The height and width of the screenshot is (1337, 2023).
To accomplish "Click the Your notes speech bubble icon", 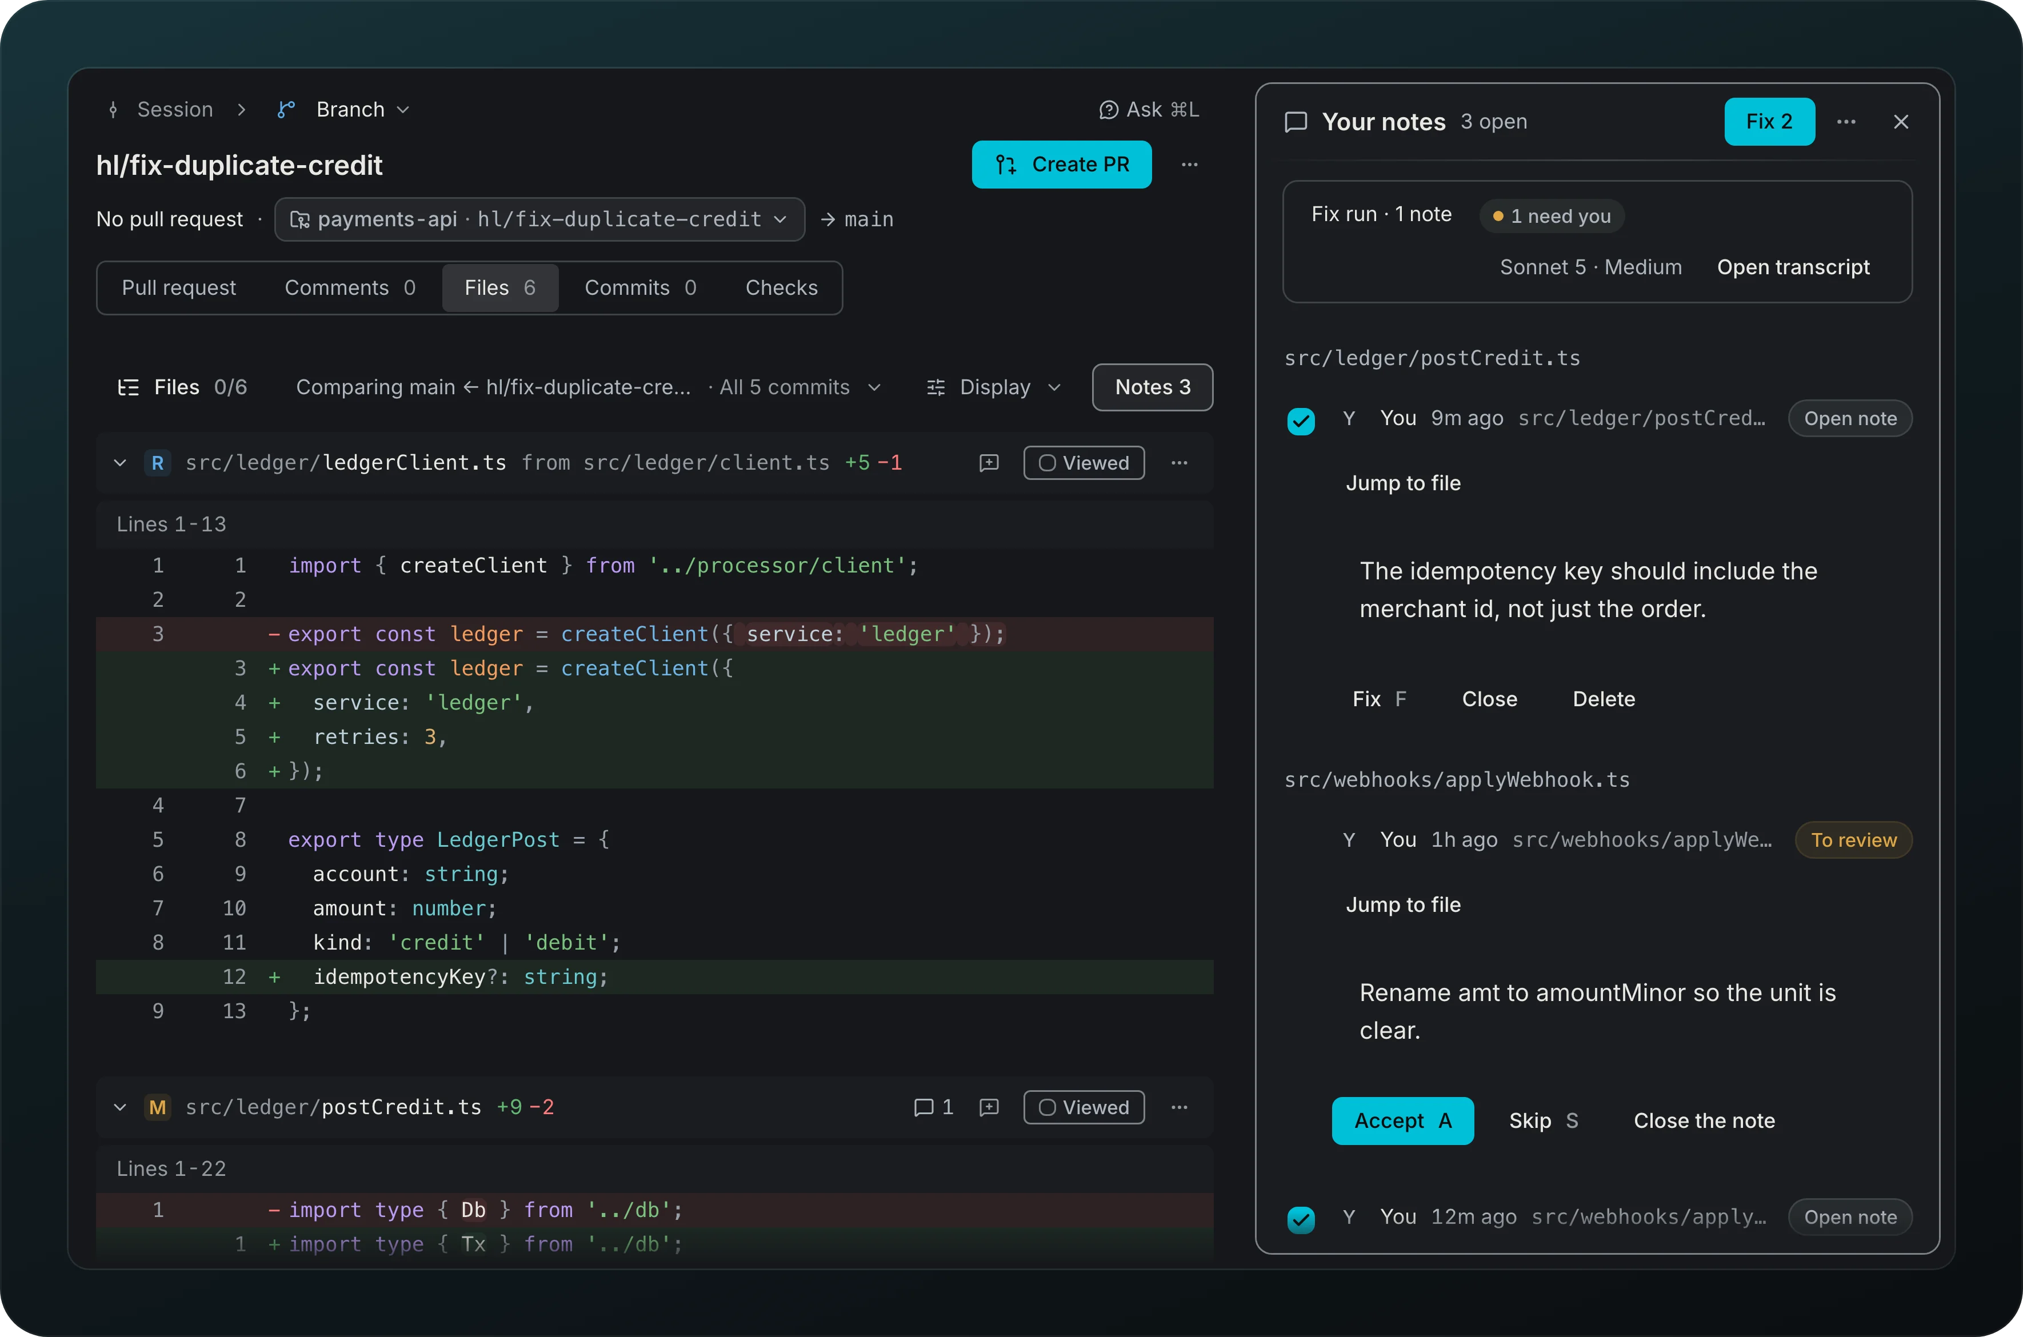I will (x=1296, y=122).
